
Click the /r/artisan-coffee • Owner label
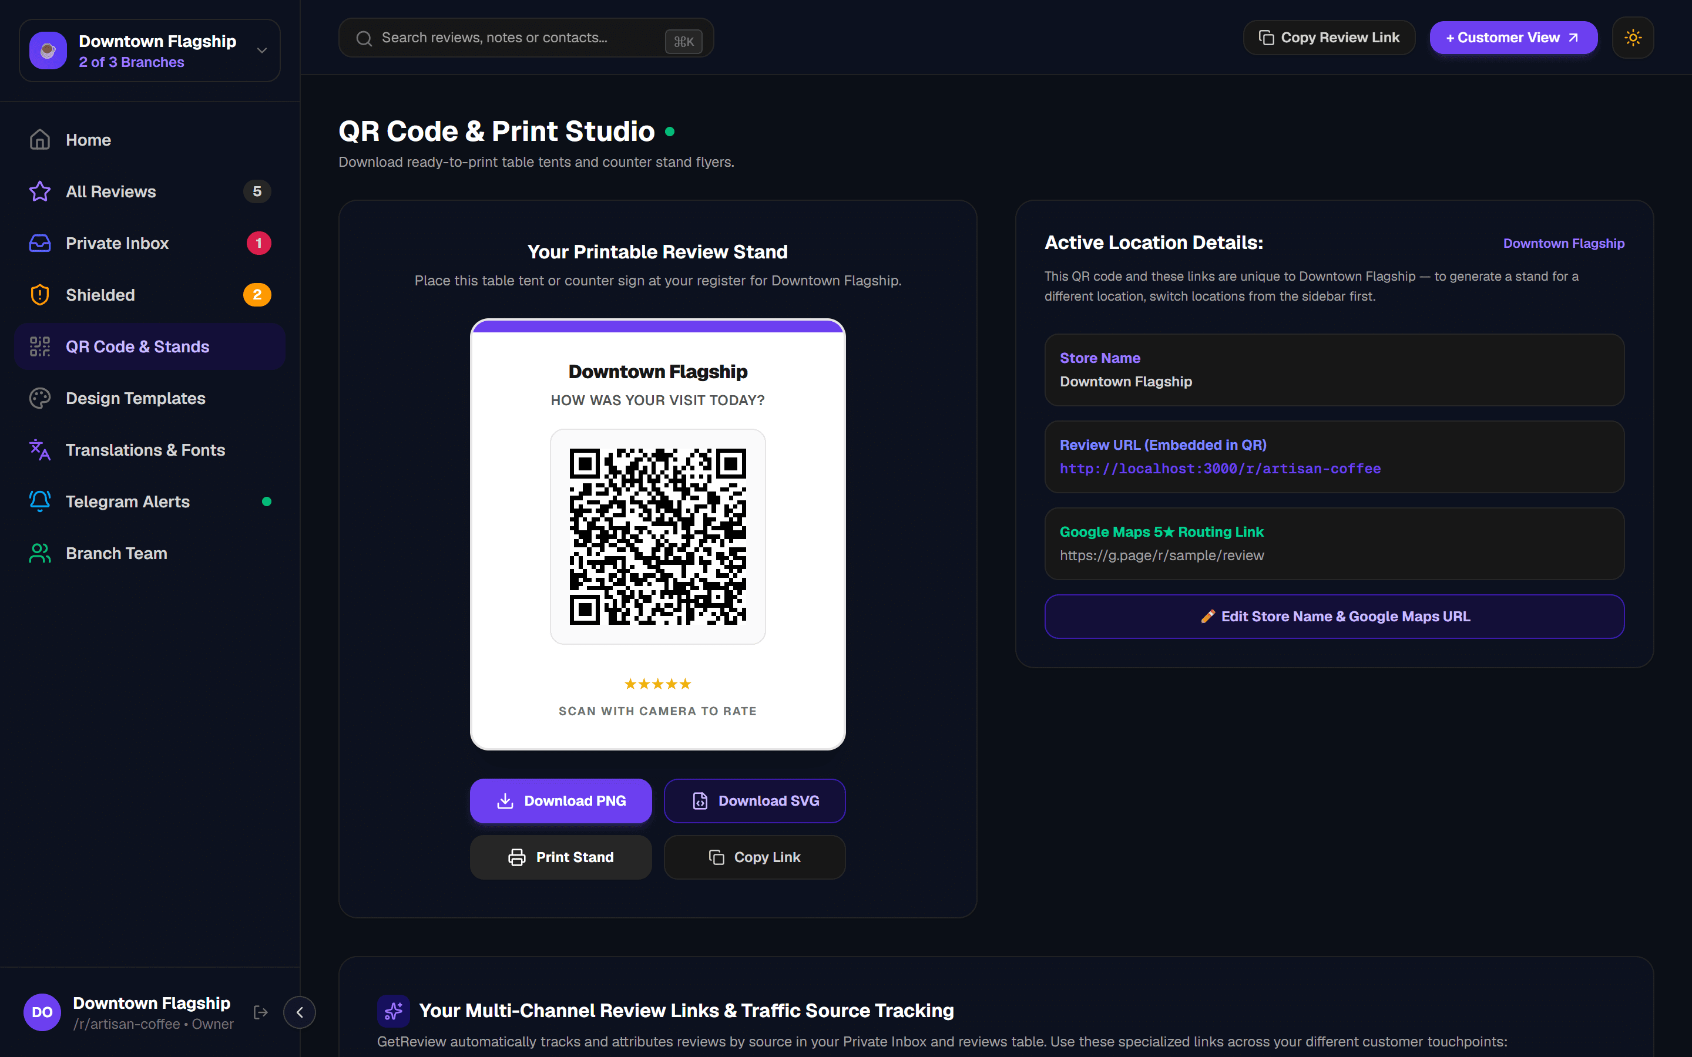(x=153, y=1024)
